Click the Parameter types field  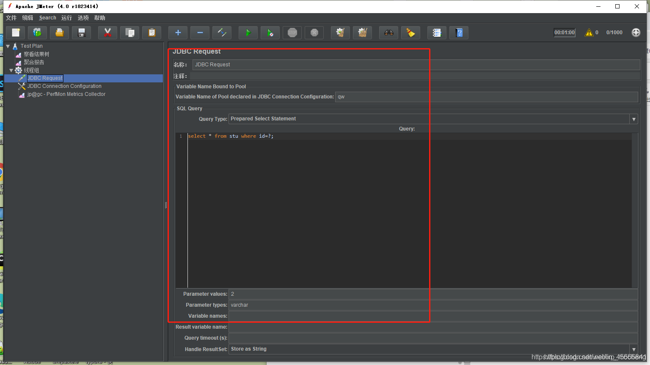433,305
